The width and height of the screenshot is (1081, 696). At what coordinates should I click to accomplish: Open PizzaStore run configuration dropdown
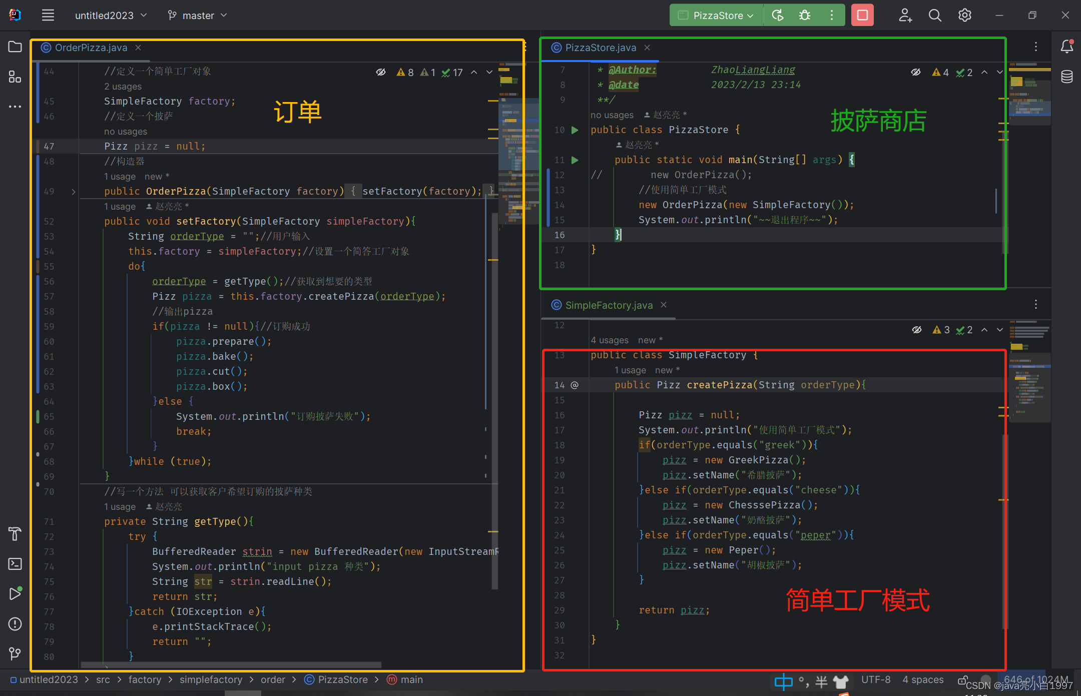coord(717,16)
